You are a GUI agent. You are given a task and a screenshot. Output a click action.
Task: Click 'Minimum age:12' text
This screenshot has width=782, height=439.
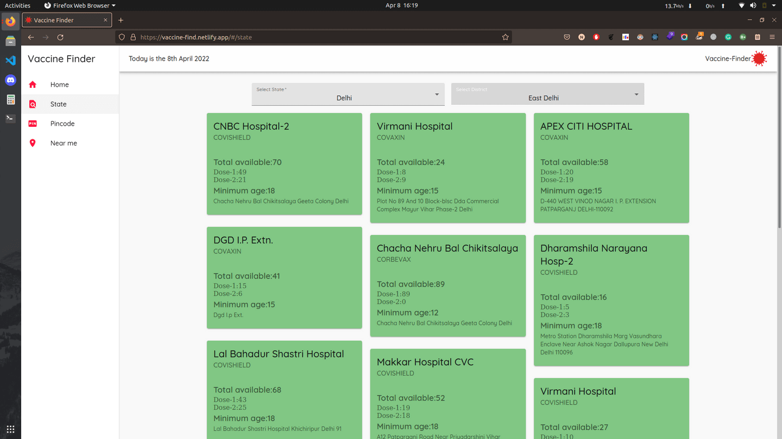[x=407, y=313]
